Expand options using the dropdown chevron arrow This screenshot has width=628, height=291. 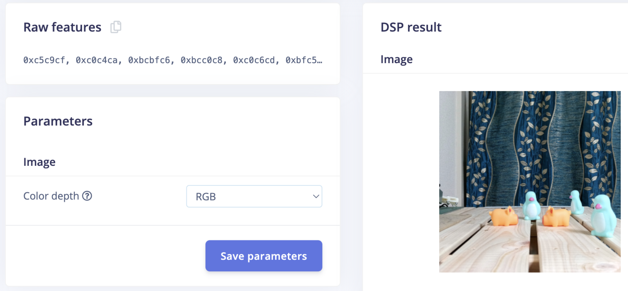316,196
